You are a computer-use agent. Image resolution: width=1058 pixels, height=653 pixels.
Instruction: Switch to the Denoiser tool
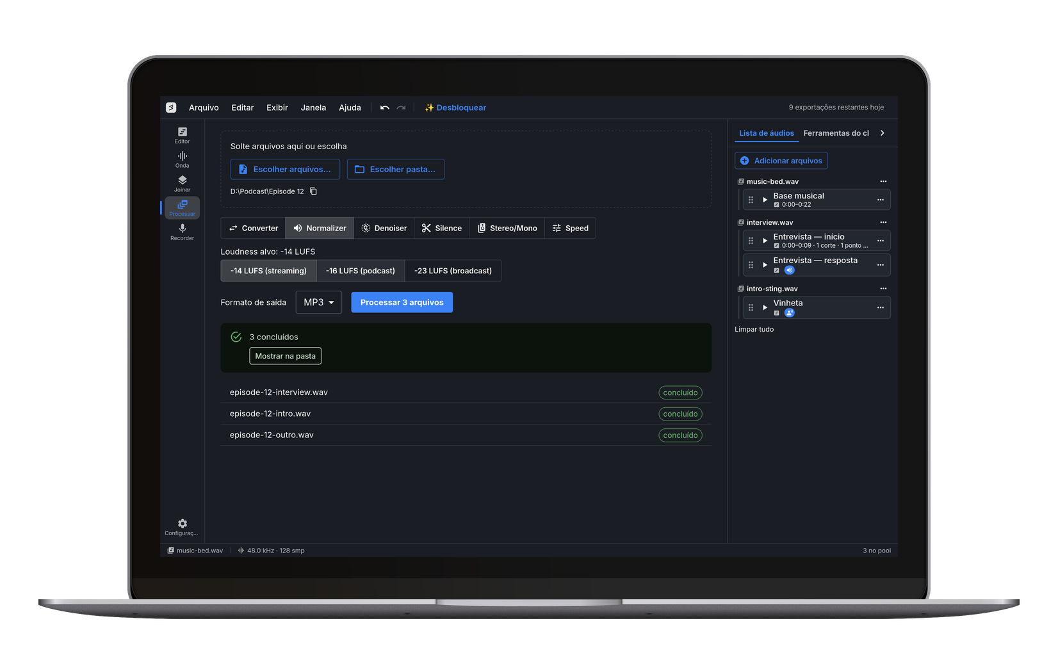pyautogui.click(x=384, y=228)
